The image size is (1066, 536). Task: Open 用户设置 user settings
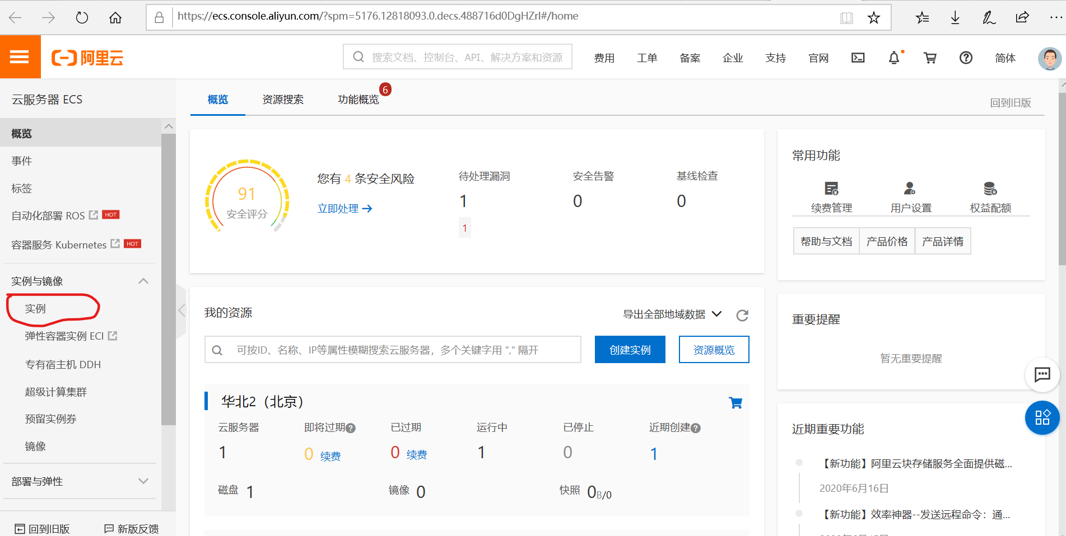(911, 198)
